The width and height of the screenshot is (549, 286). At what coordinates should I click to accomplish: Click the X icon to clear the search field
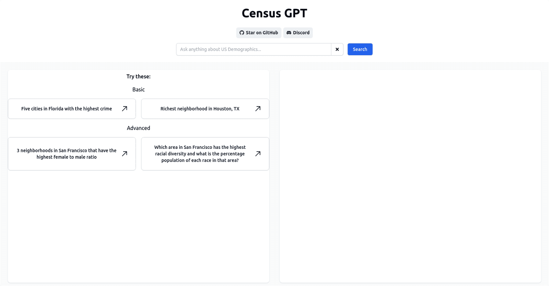click(x=337, y=49)
